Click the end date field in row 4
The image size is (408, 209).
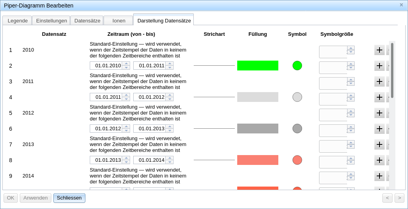[x=149, y=97]
